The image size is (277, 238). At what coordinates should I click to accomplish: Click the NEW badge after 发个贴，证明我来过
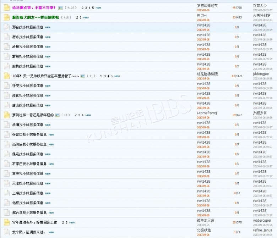pos(51,232)
